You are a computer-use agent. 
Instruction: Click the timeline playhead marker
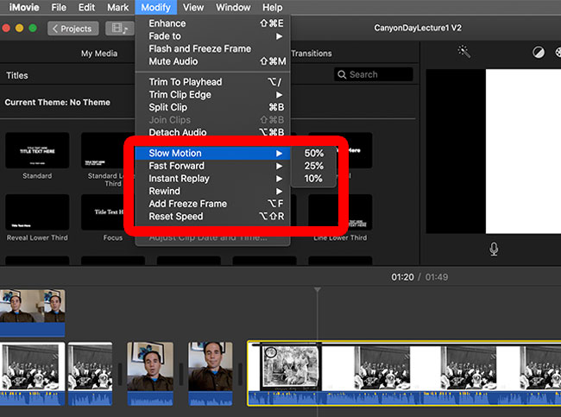pyautogui.click(x=318, y=289)
